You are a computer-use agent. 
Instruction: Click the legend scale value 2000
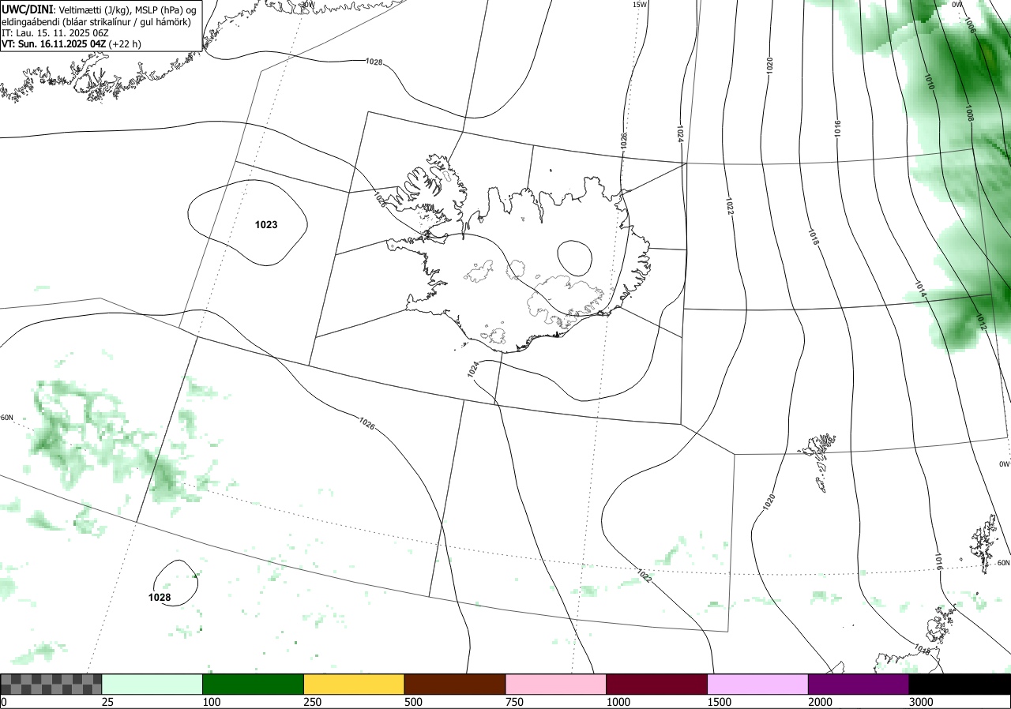(x=820, y=702)
